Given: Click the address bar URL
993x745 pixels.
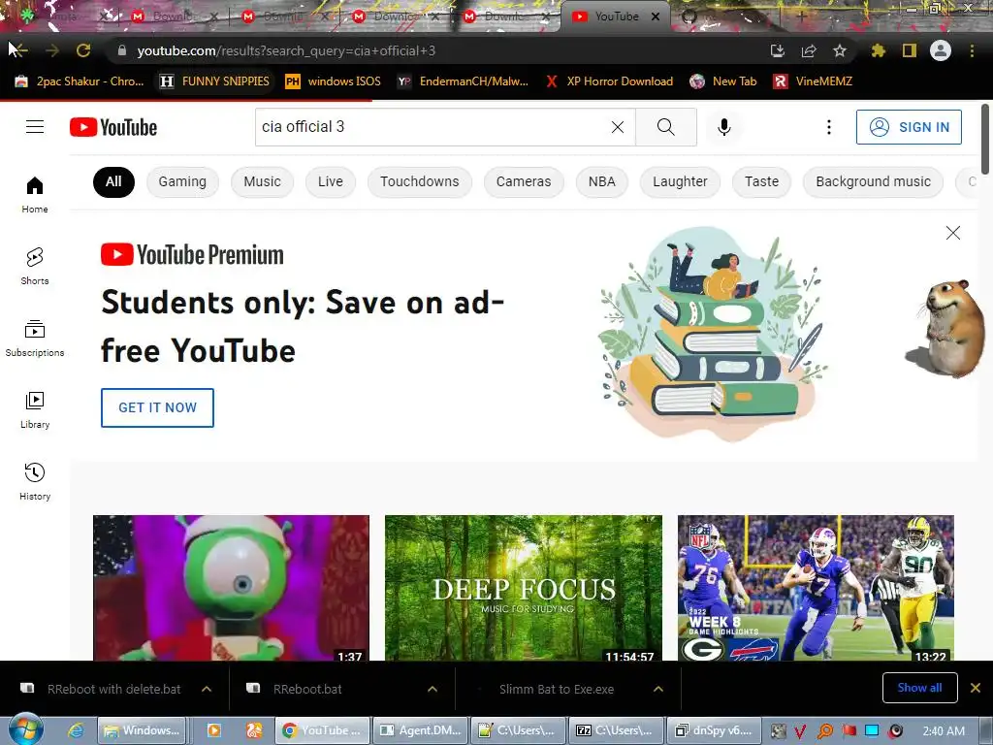Looking at the screenshot, I should coord(286,50).
